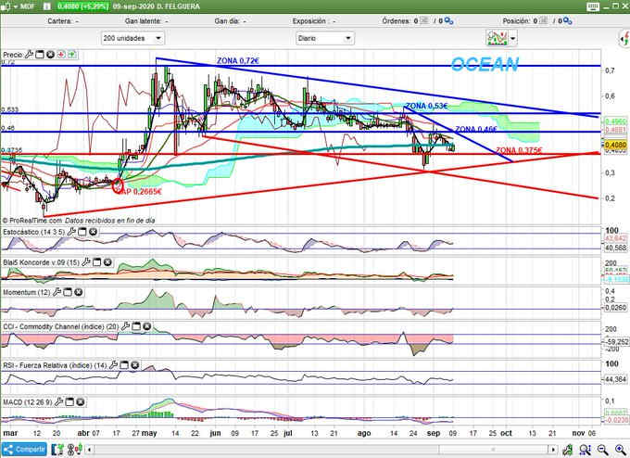
Task: Click the chart icon left of zoom tools
Action: point(568,449)
